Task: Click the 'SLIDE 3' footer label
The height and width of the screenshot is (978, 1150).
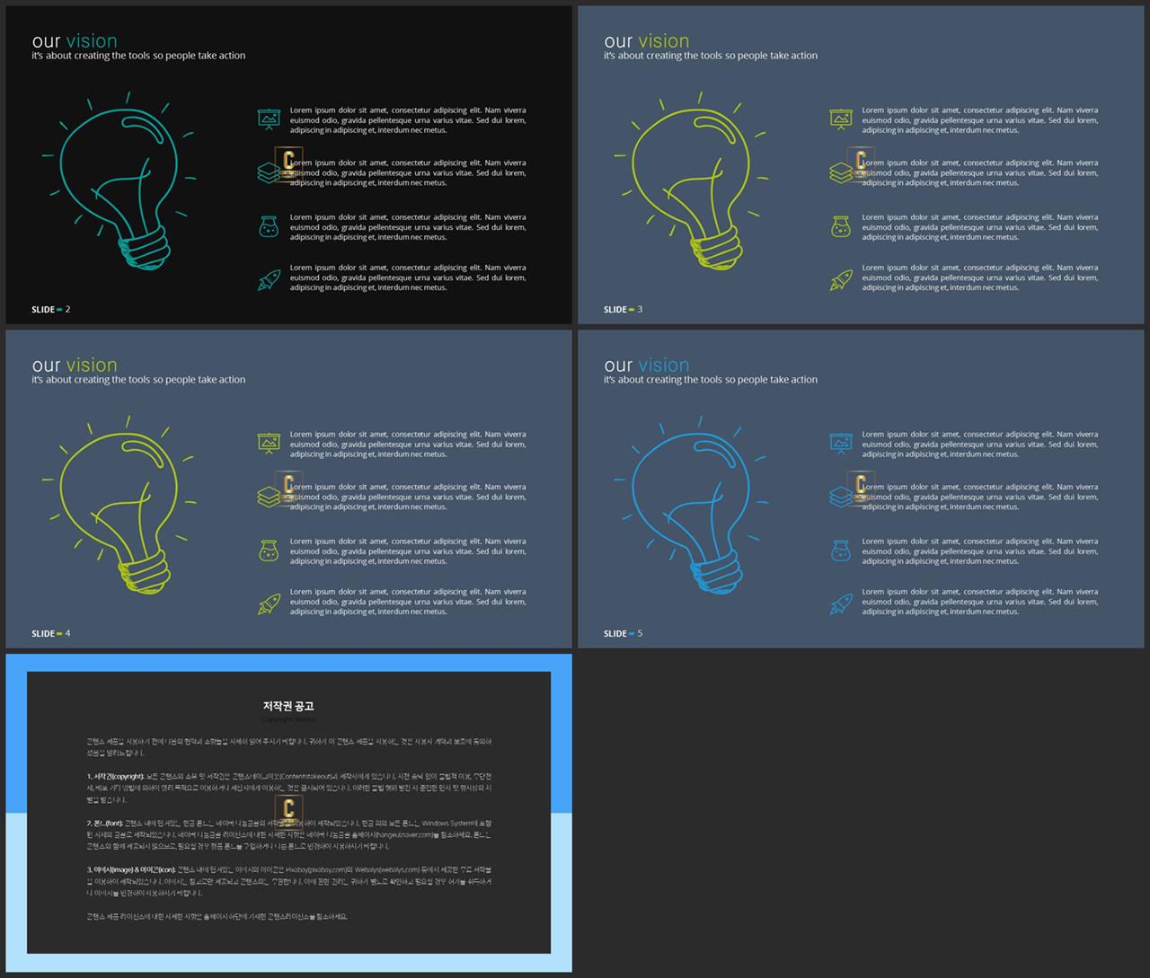Action: coord(624,310)
